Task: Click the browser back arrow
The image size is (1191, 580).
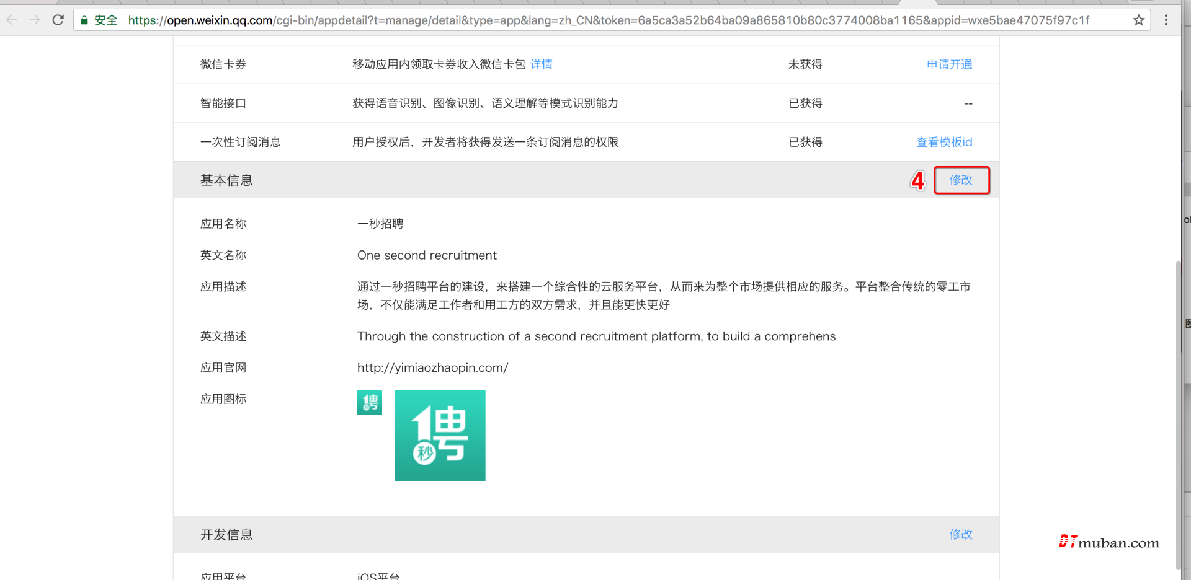Action: click(x=12, y=20)
